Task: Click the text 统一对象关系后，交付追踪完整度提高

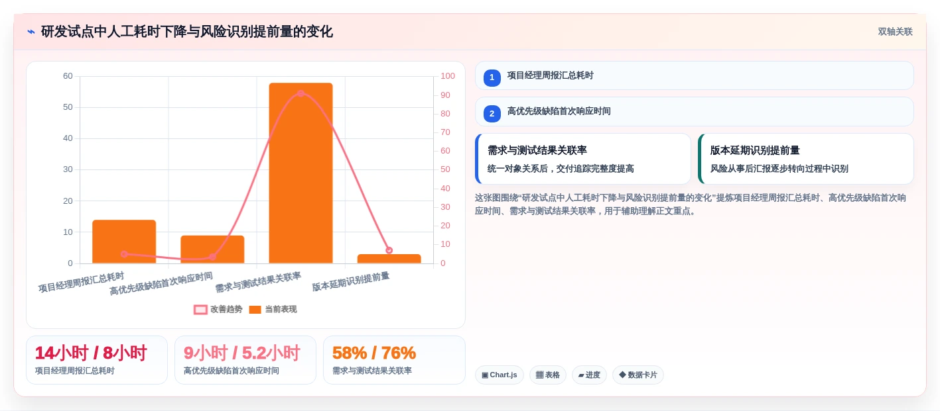Action: tap(561, 169)
